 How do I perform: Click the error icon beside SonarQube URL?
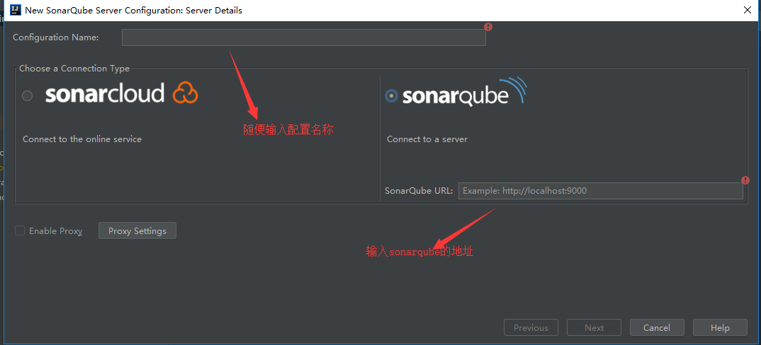click(x=745, y=180)
